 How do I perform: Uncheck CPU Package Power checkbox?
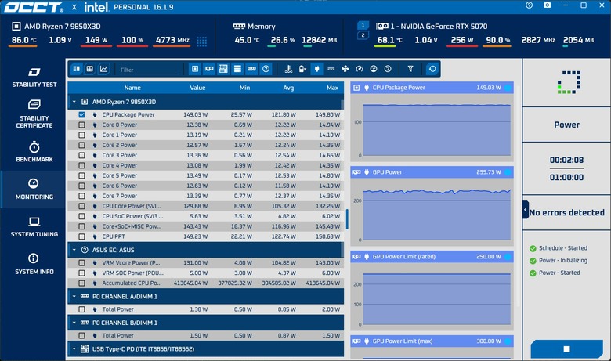(x=81, y=114)
